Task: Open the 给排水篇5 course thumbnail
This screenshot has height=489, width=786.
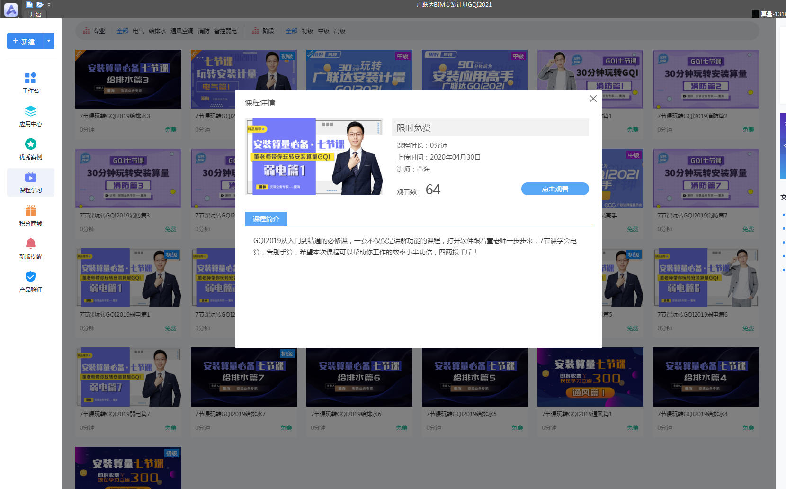Action: 475,377
